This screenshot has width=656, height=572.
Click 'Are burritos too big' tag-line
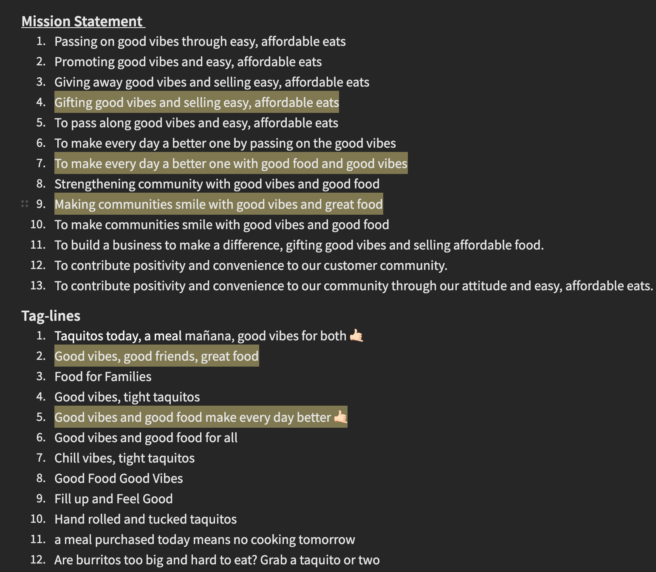pos(217,560)
